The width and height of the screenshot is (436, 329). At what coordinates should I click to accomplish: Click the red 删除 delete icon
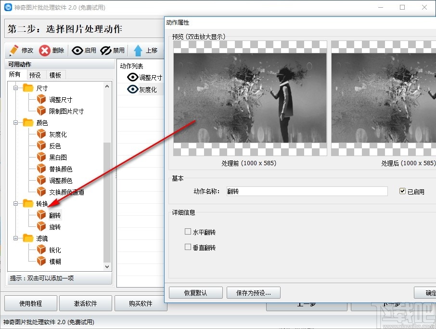(x=44, y=51)
